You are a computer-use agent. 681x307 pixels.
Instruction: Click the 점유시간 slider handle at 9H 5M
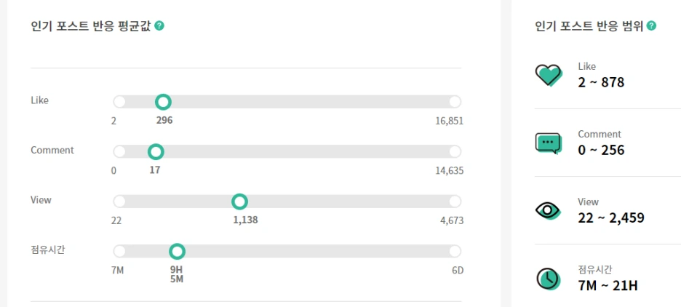coord(177,252)
